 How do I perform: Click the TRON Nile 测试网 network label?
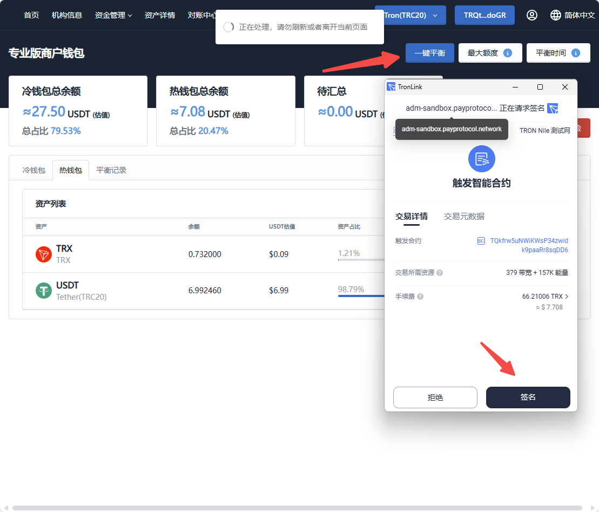545,131
